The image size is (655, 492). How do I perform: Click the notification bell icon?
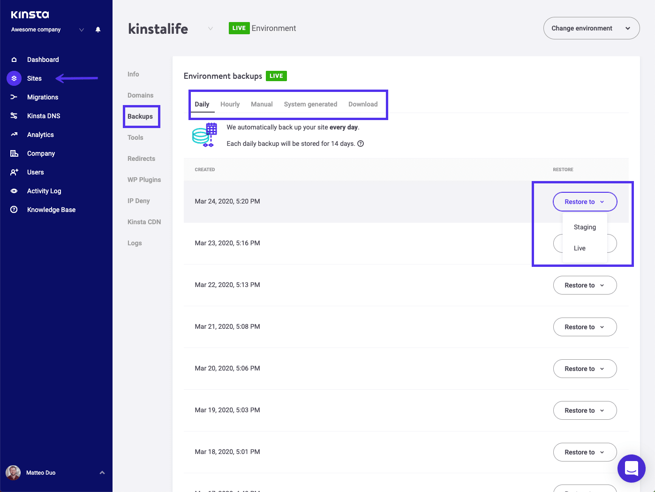point(98,29)
